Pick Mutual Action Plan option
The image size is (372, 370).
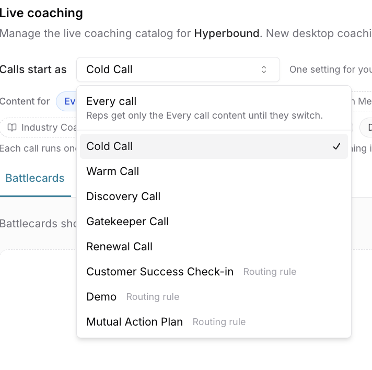pos(214,322)
